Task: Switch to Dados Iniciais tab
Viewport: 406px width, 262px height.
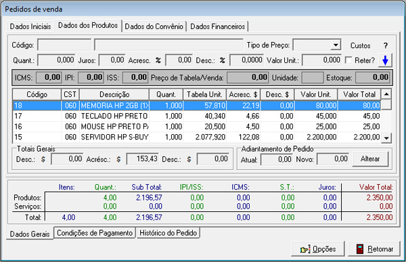Action: coord(30,26)
